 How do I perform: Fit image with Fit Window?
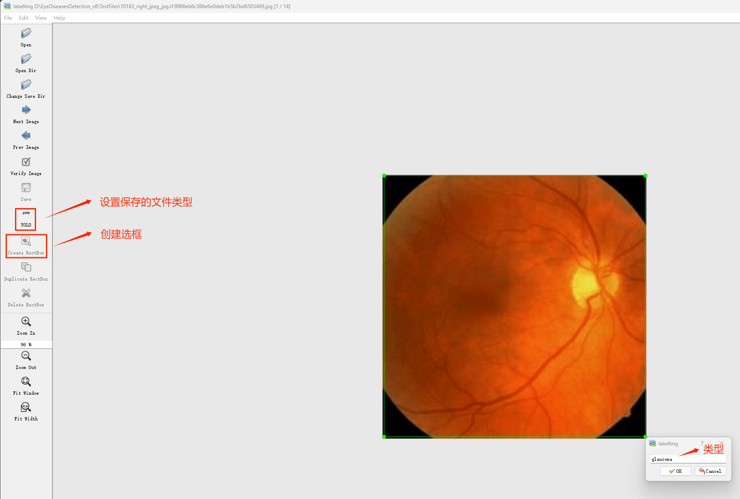pyautogui.click(x=26, y=386)
